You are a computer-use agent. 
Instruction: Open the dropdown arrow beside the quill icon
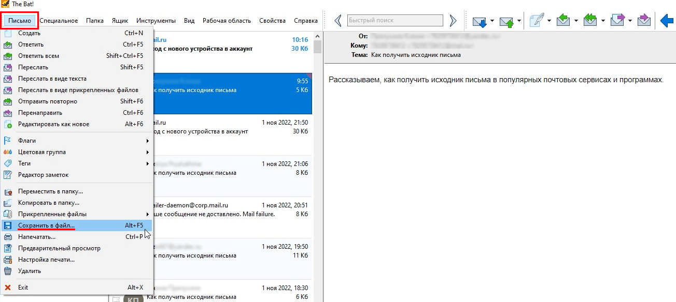tap(549, 21)
